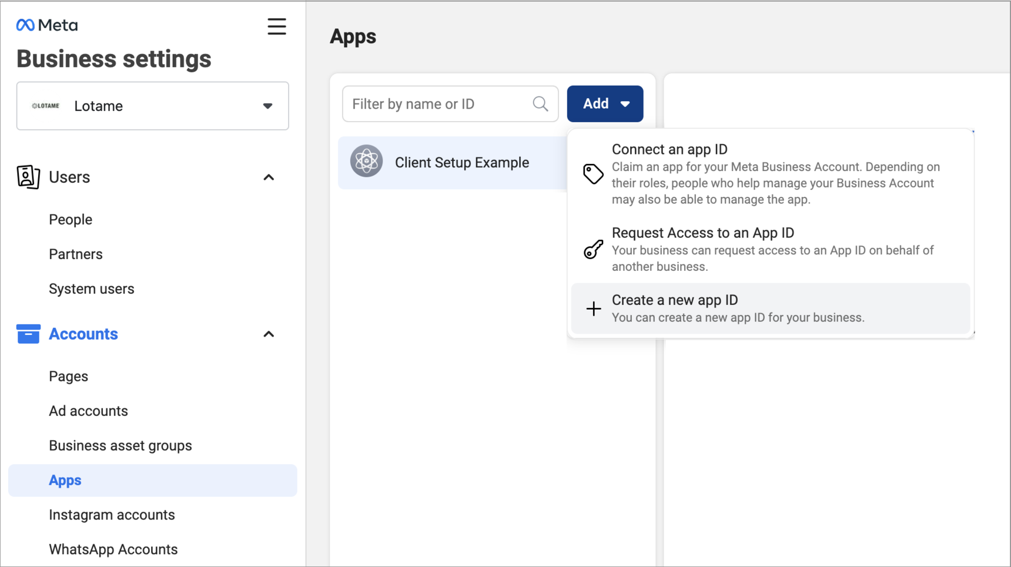1011x567 pixels.
Task: Click the plus icon for Create new app ID
Action: coord(593,308)
